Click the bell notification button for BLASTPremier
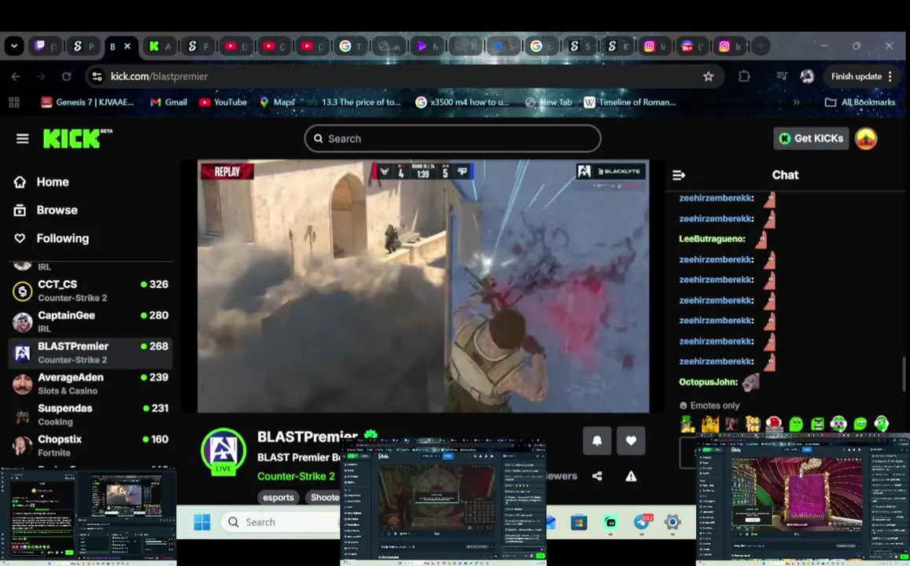 pyautogui.click(x=597, y=441)
